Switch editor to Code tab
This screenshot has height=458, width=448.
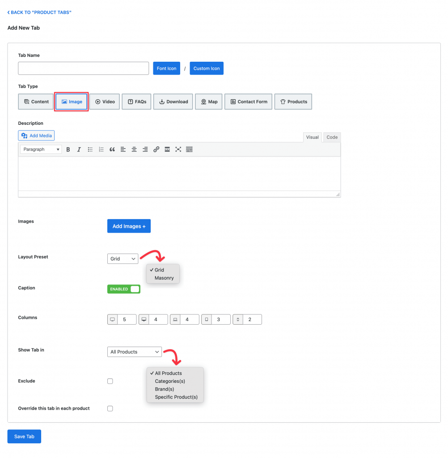tap(332, 137)
